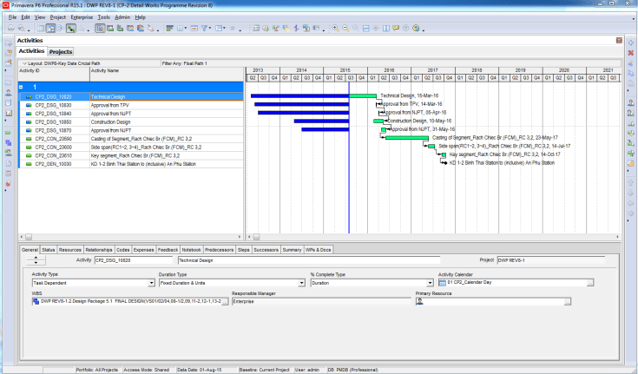Browse for Activity Calendar with ellipsis button
The width and height of the screenshot is (638, 374).
(x=589, y=283)
